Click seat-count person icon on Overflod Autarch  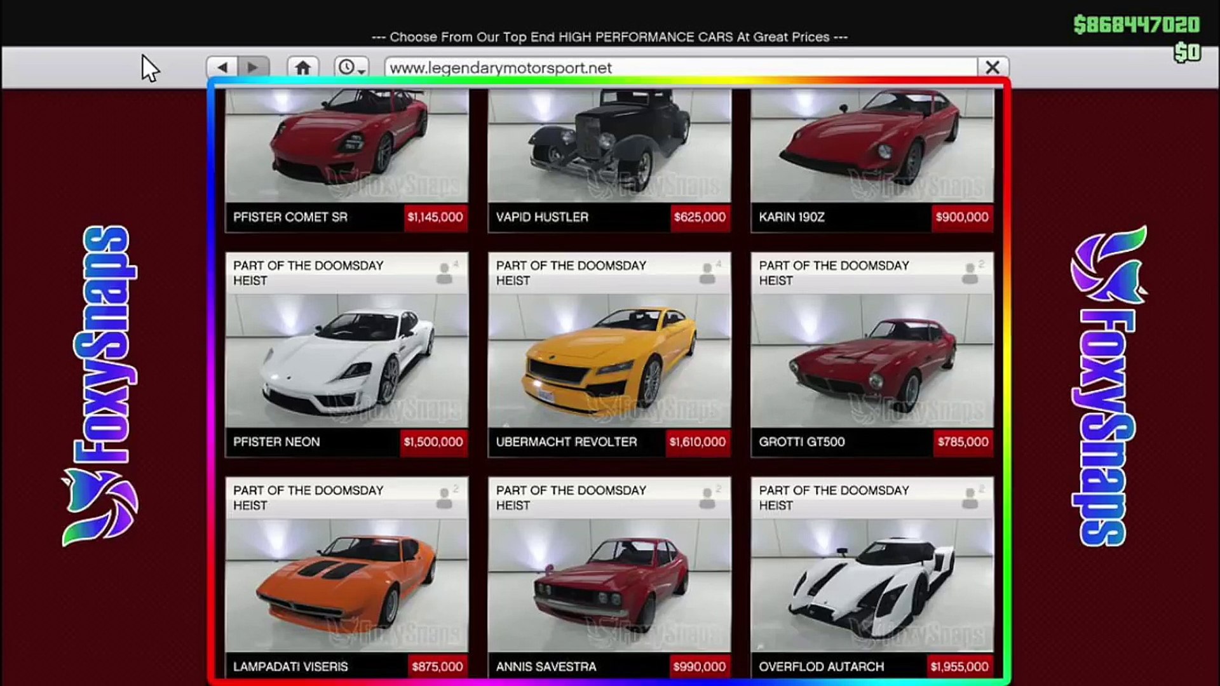[x=970, y=499]
